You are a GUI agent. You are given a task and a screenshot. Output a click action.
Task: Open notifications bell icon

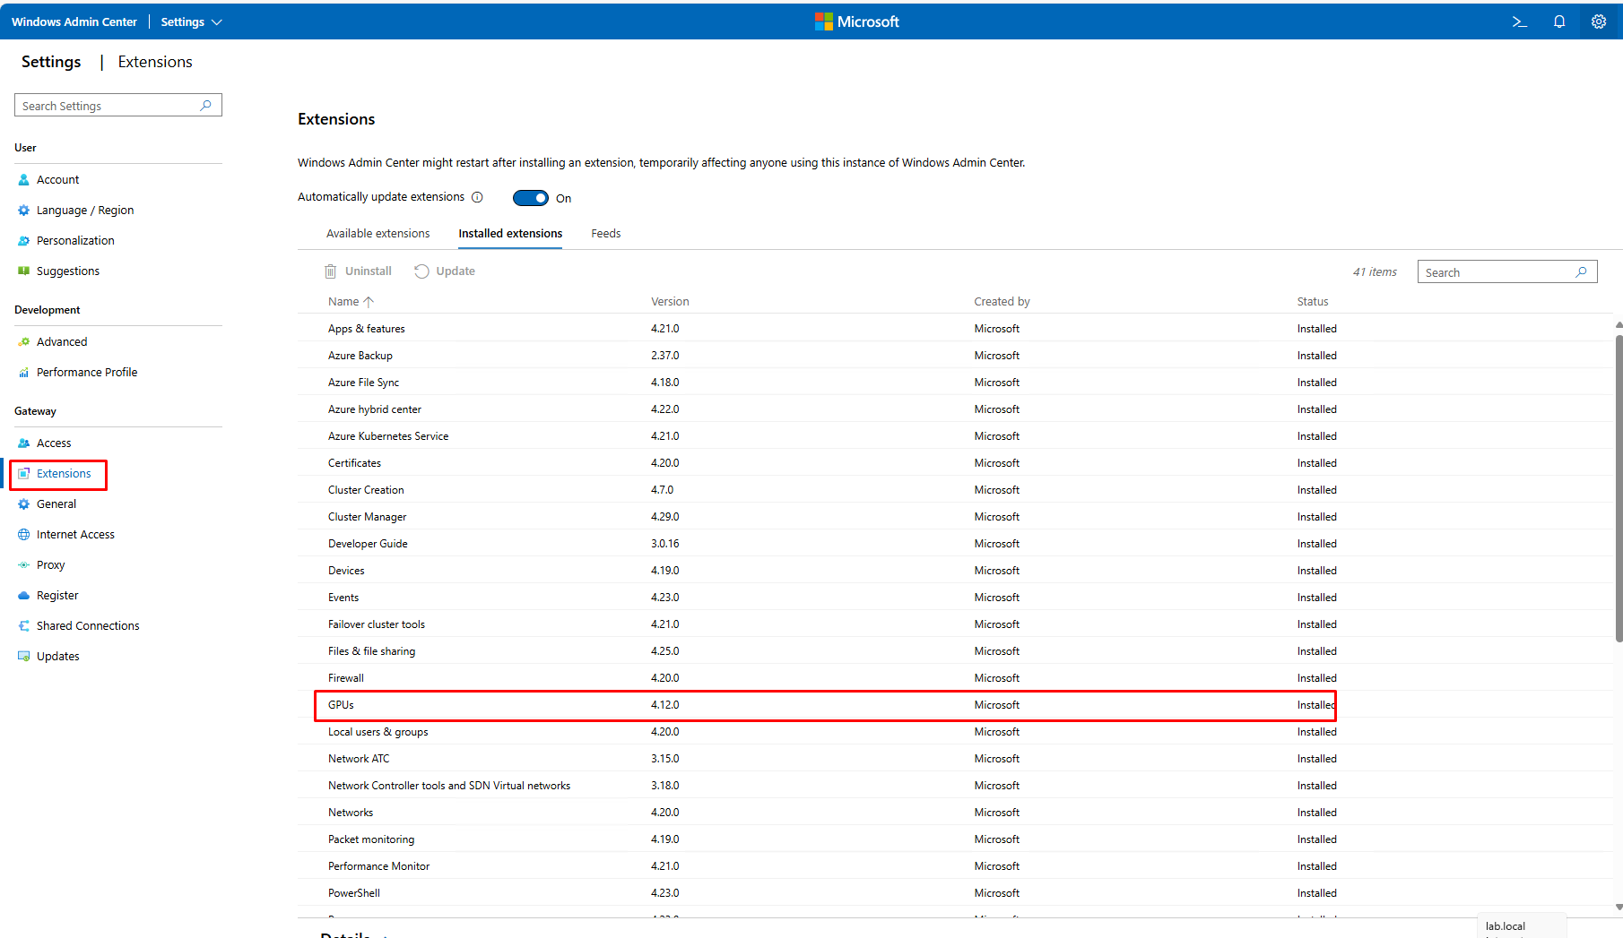pos(1559,22)
